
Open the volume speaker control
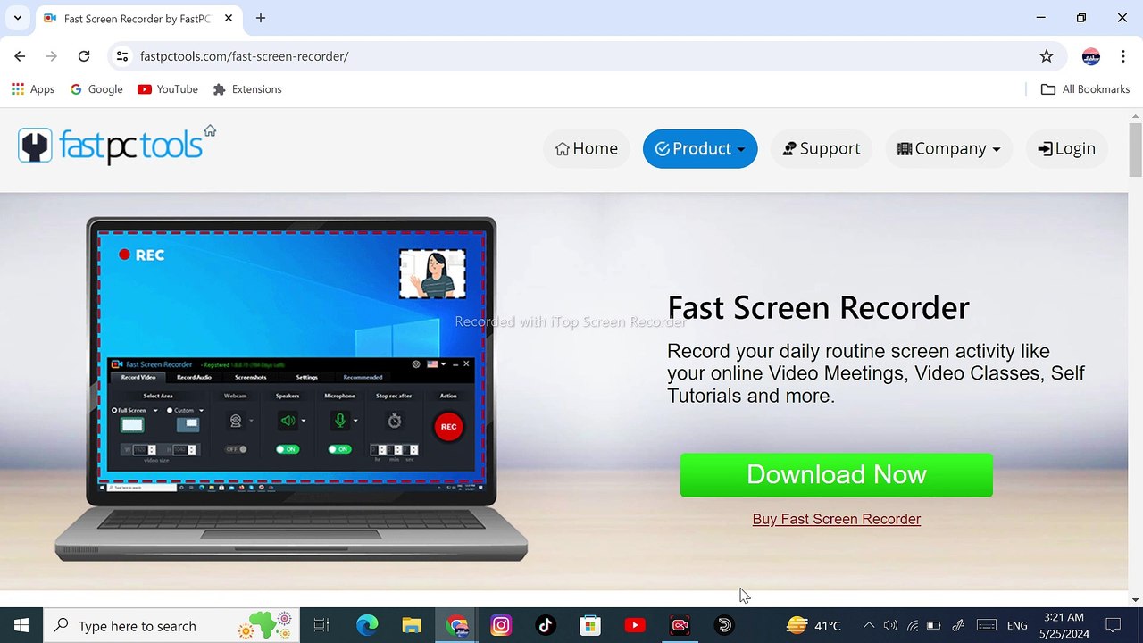(890, 625)
